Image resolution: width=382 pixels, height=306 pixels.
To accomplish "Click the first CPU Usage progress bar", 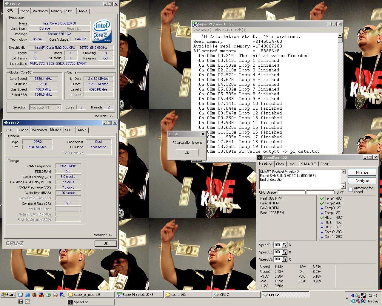I will coord(291,192).
